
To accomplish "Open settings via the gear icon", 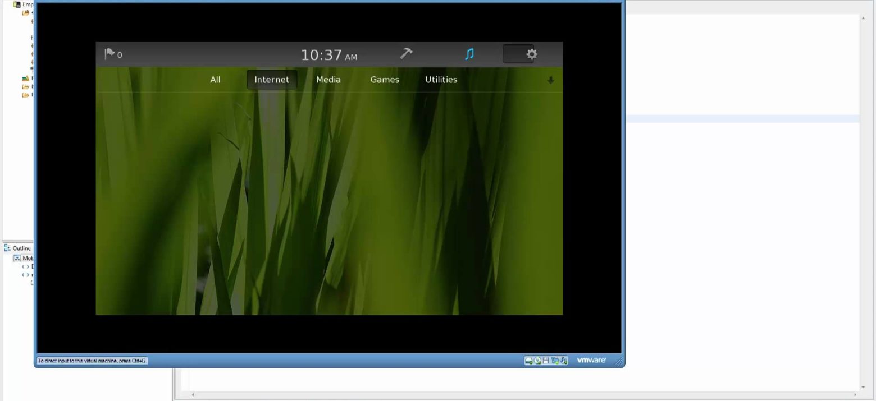I will click(x=531, y=54).
